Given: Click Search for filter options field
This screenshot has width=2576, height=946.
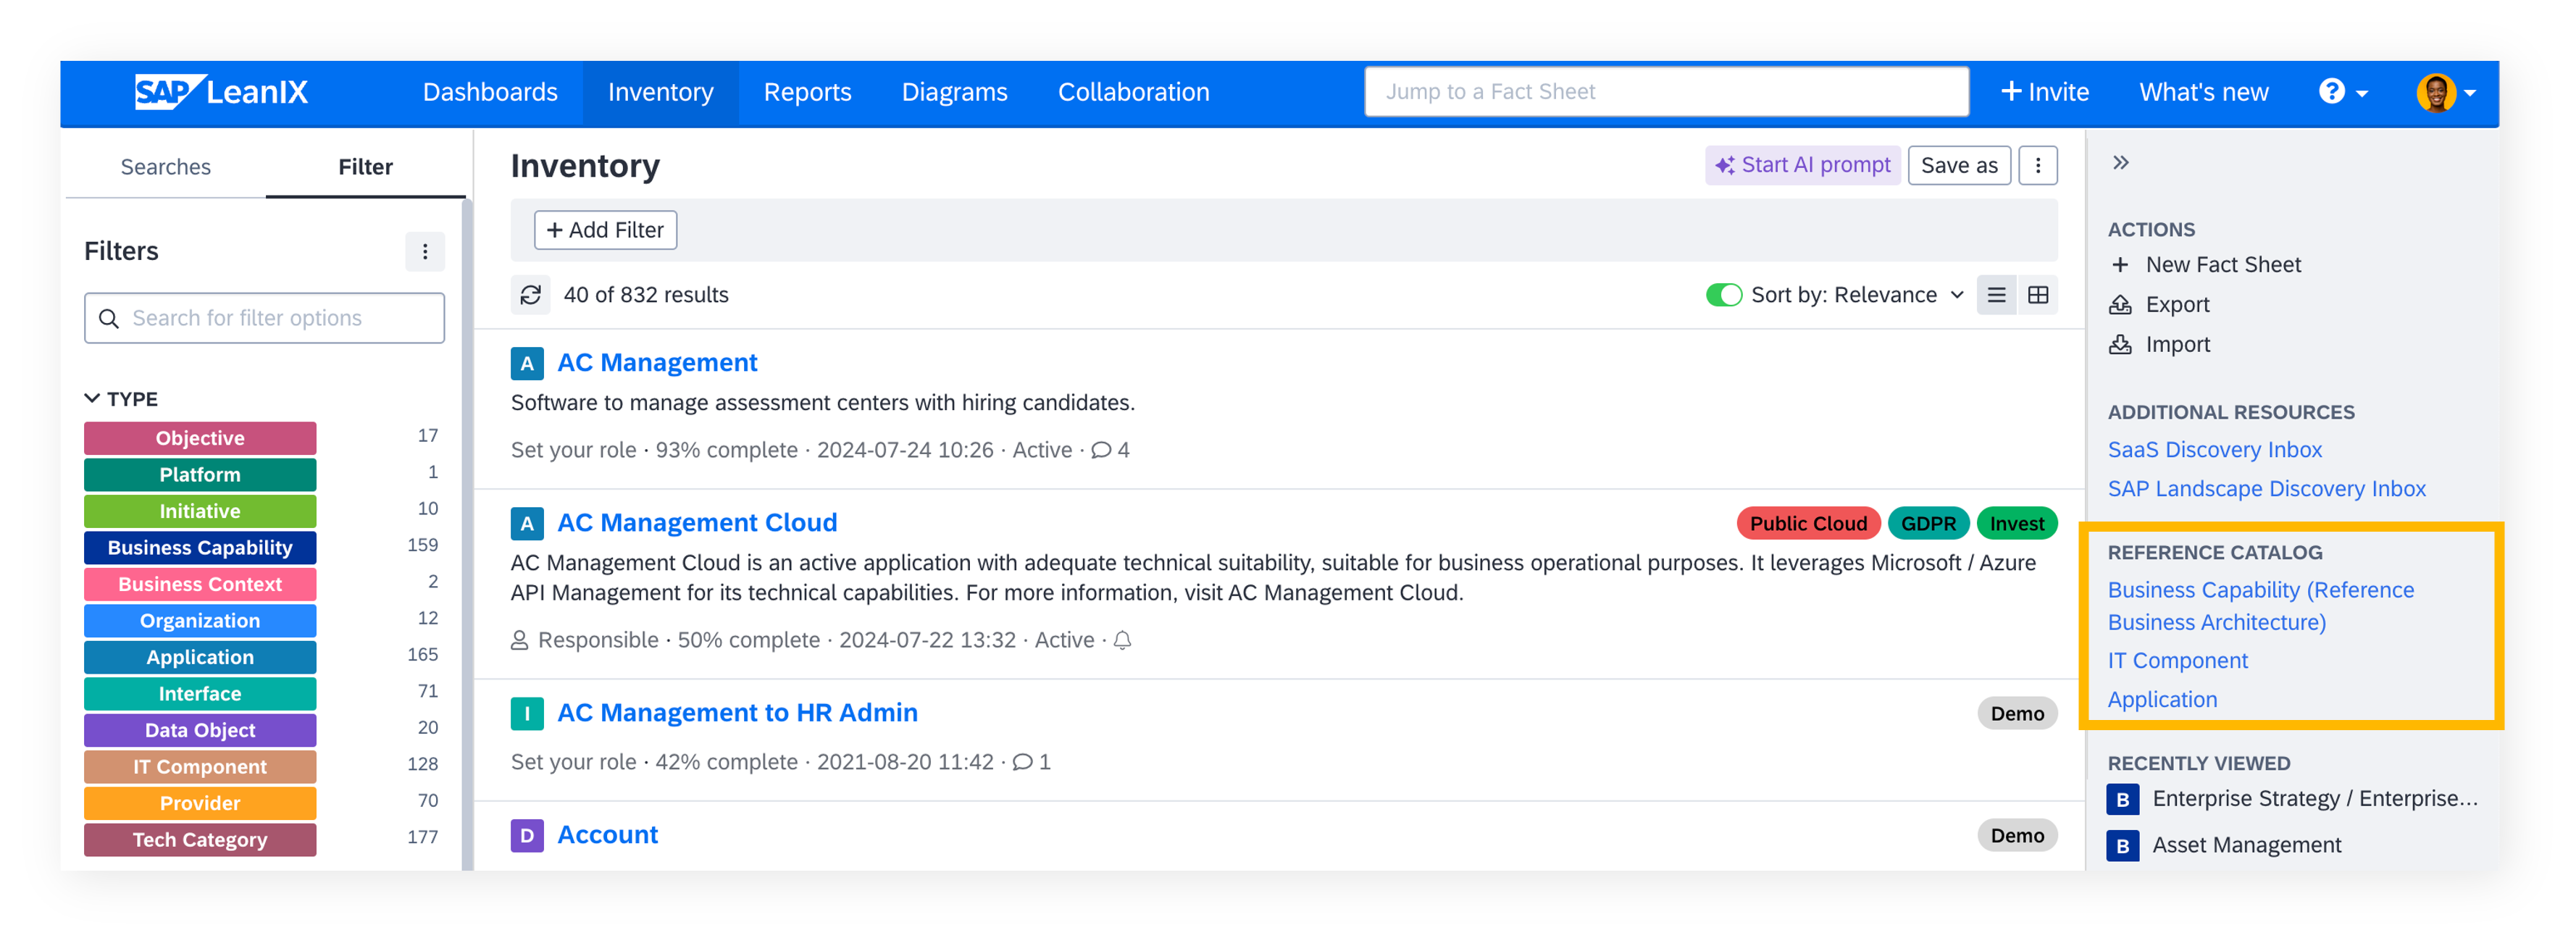Looking at the screenshot, I should click(264, 319).
